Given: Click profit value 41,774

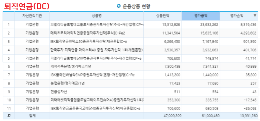Looking at the screenshot, I should 251,58.
